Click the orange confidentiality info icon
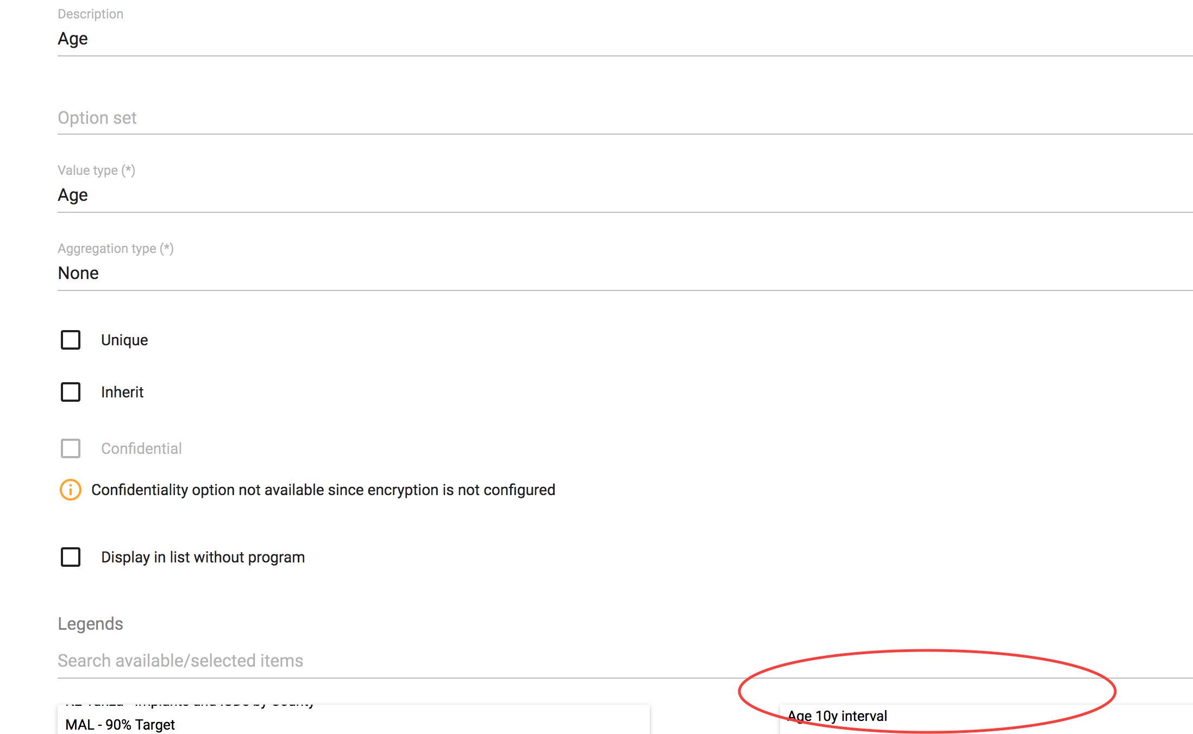This screenshot has width=1193, height=734. (x=70, y=490)
